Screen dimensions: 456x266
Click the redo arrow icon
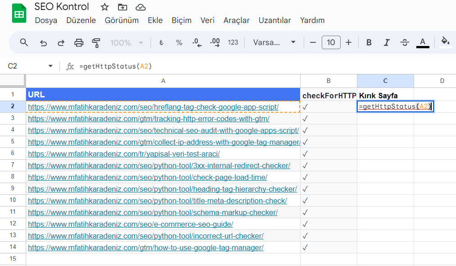point(61,42)
